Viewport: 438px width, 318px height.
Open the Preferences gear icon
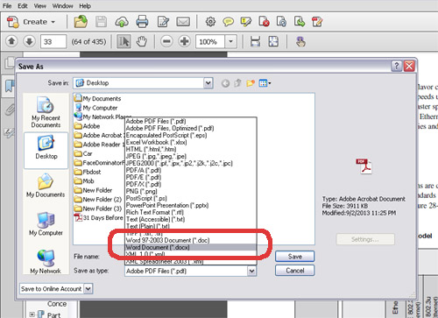[x=210, y=22]
